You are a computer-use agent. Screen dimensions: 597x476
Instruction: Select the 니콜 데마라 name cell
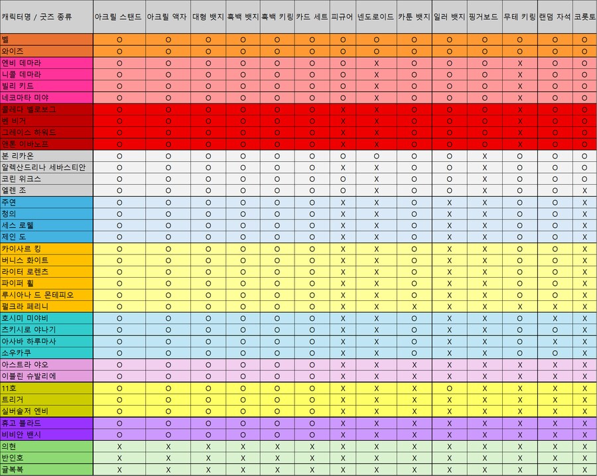pyautogui.click(x=46, y=74)
